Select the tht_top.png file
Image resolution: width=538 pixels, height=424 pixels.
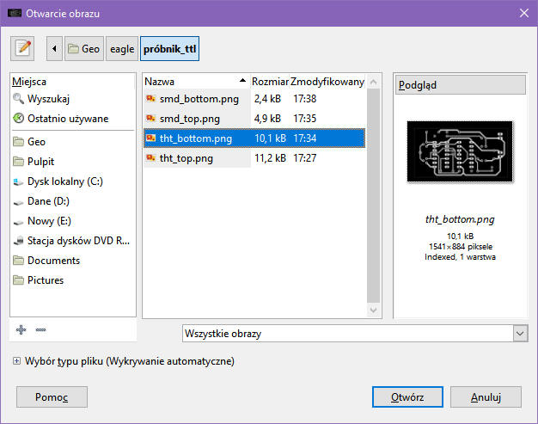tap(186, 158)
